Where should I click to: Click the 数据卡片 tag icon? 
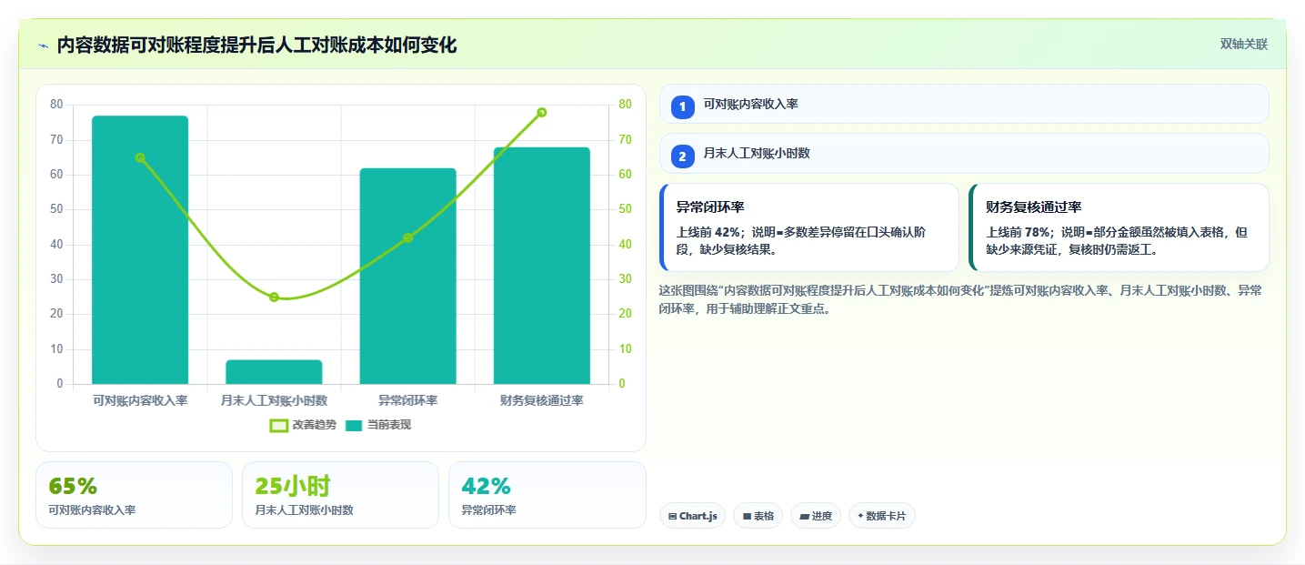tap(860, 516)
